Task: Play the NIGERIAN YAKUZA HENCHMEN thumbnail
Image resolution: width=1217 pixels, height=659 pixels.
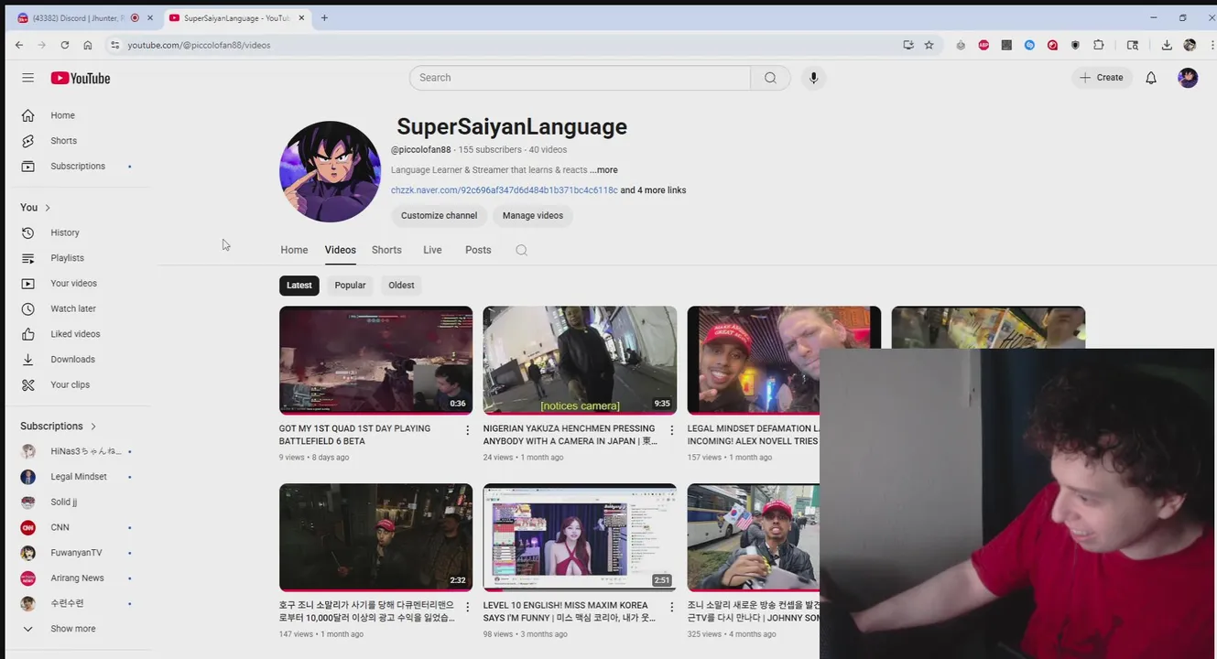Action: [580, 361]
